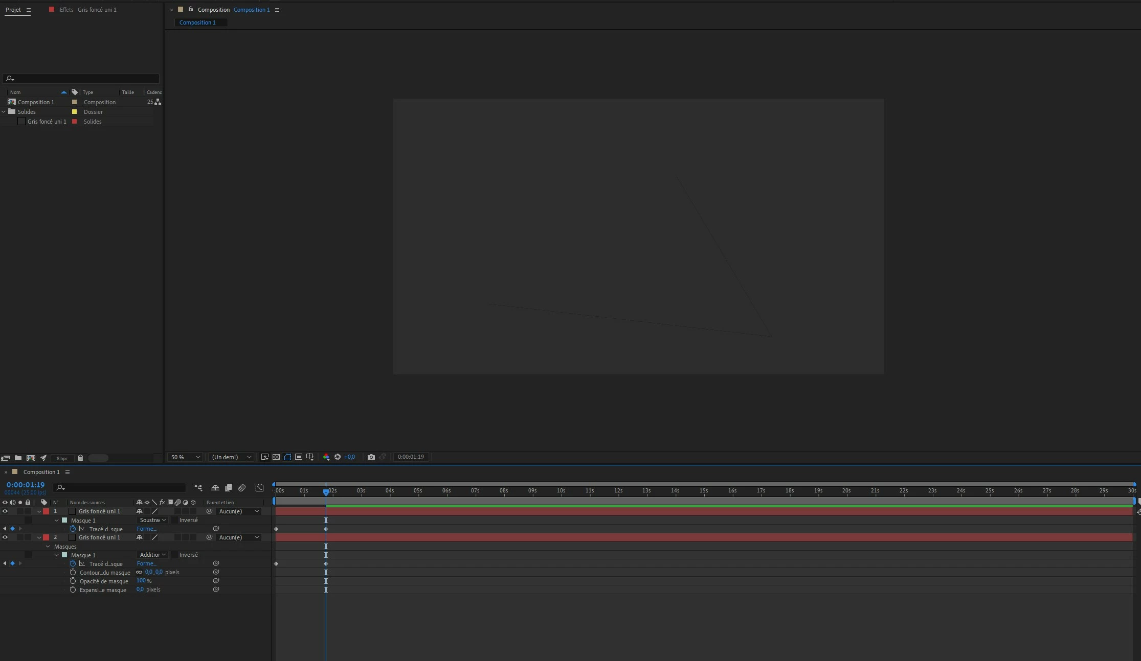Viewport: 1141px width, 661px height.
Task: Collapse the Masques group of layer 2
Action: click(x=48, y=547)
